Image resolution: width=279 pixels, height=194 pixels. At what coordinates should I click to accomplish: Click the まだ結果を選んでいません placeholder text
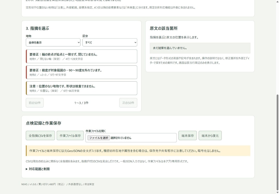[170, 48]
